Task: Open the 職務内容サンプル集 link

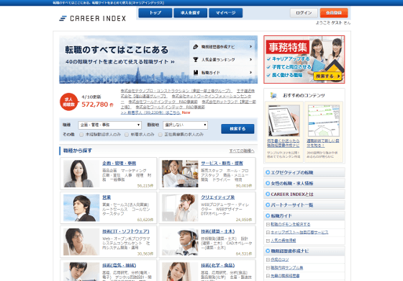Action: 287,268
